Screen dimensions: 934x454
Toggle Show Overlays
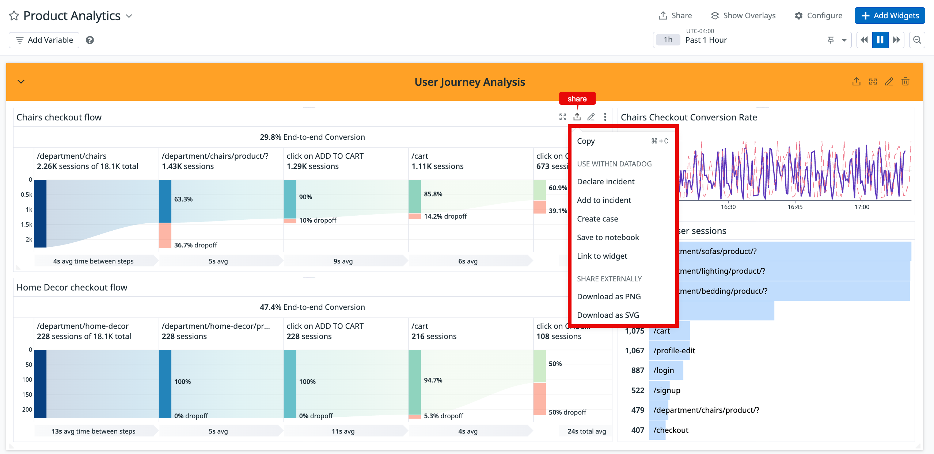[x=743, y=16]
